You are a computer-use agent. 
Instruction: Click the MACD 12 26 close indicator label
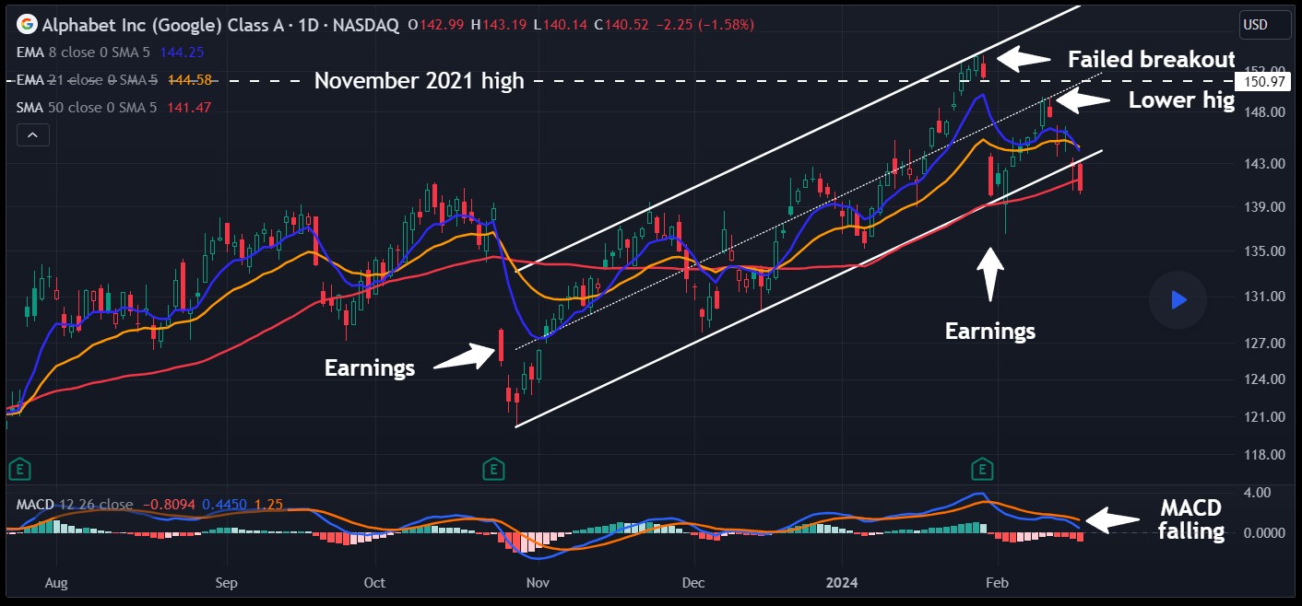[x=74, y=505]
